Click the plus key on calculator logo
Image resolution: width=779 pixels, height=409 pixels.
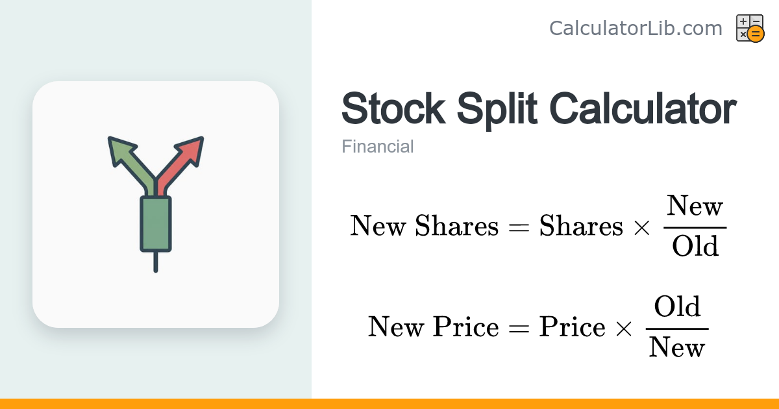743,21
